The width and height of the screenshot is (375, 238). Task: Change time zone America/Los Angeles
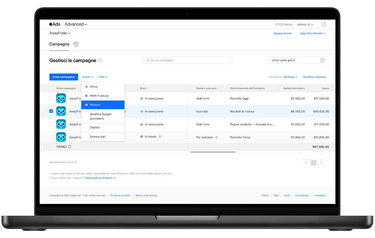tap(100, 178)
